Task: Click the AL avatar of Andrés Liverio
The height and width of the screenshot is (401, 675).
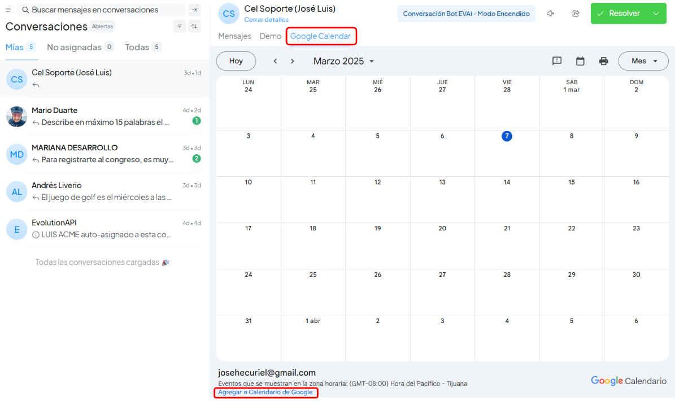Action: [17, 191]
